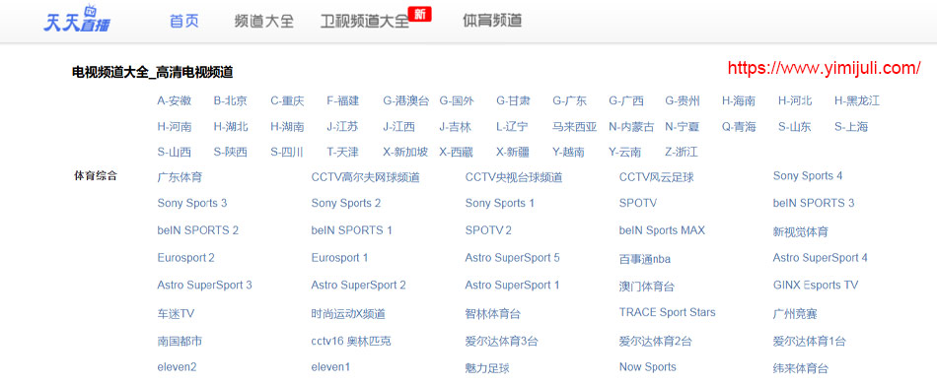937x384 pixels.
Task: Open the G-国外 region link
Action: coord(457,100)
